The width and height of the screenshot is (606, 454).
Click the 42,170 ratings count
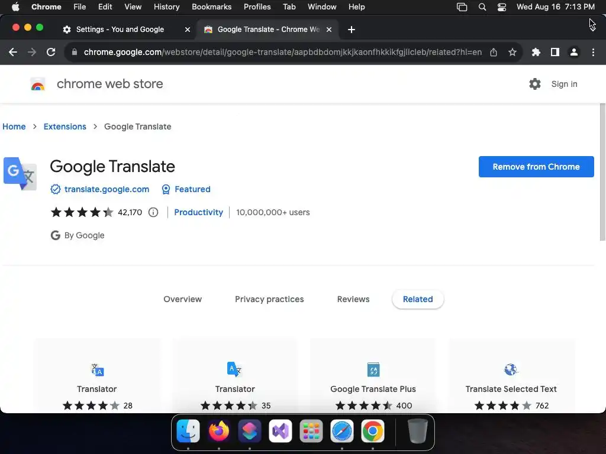point(130,212)
